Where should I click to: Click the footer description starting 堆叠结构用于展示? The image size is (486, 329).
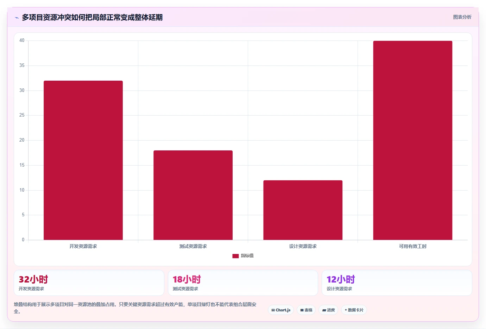[x=135, y=308]
